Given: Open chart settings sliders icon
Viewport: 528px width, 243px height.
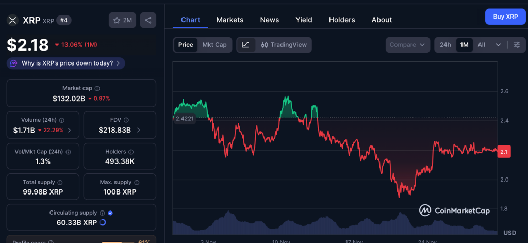Looking at the screenshot, I should (516, 45).
